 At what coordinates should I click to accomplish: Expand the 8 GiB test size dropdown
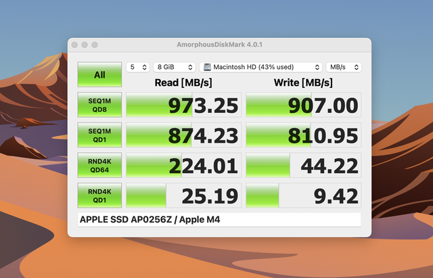click(x=174, y=68)
